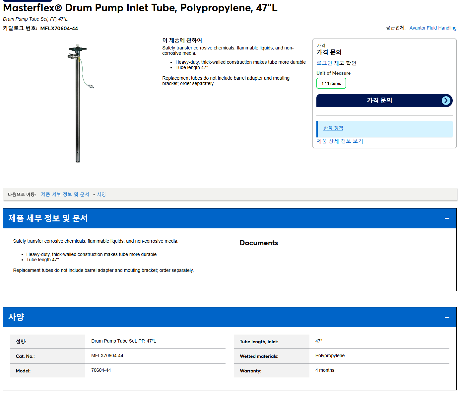
Task: Click the arrow icon on 가격 문의 button
Action: [446, 101]
